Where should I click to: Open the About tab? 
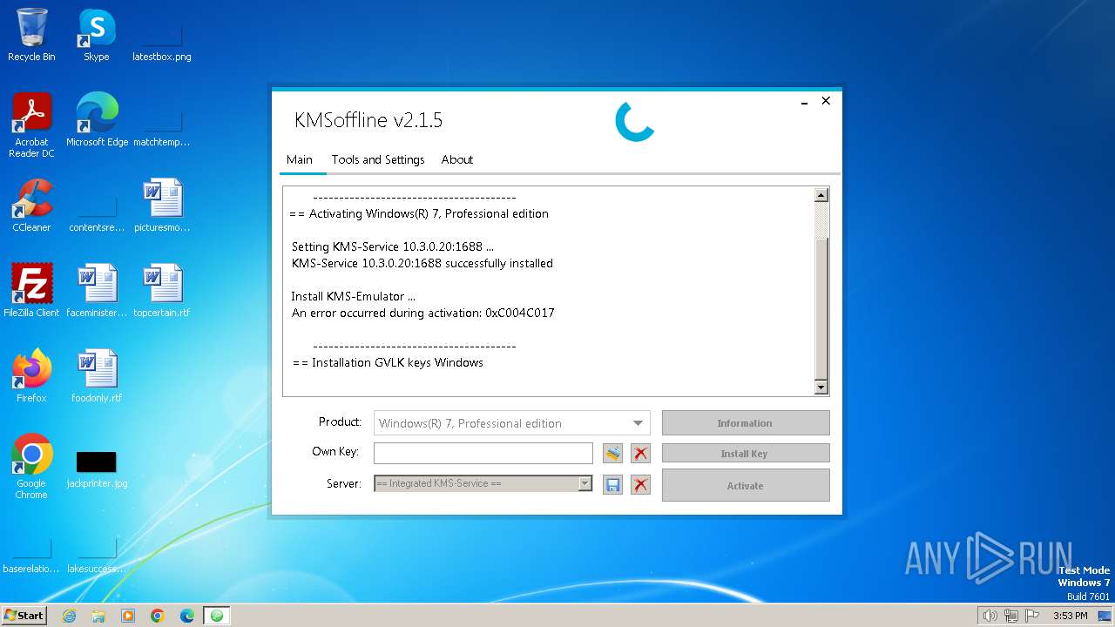tap(457, 159)
